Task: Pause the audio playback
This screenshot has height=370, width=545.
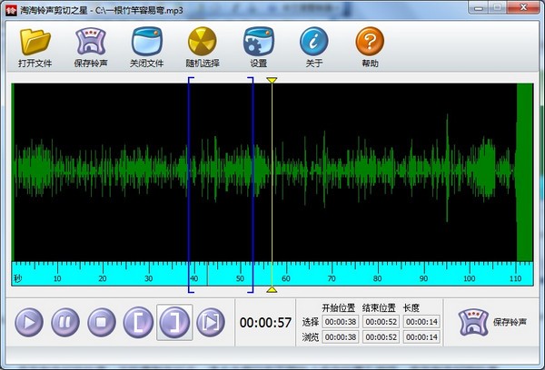Action: [x=64, y=322]
